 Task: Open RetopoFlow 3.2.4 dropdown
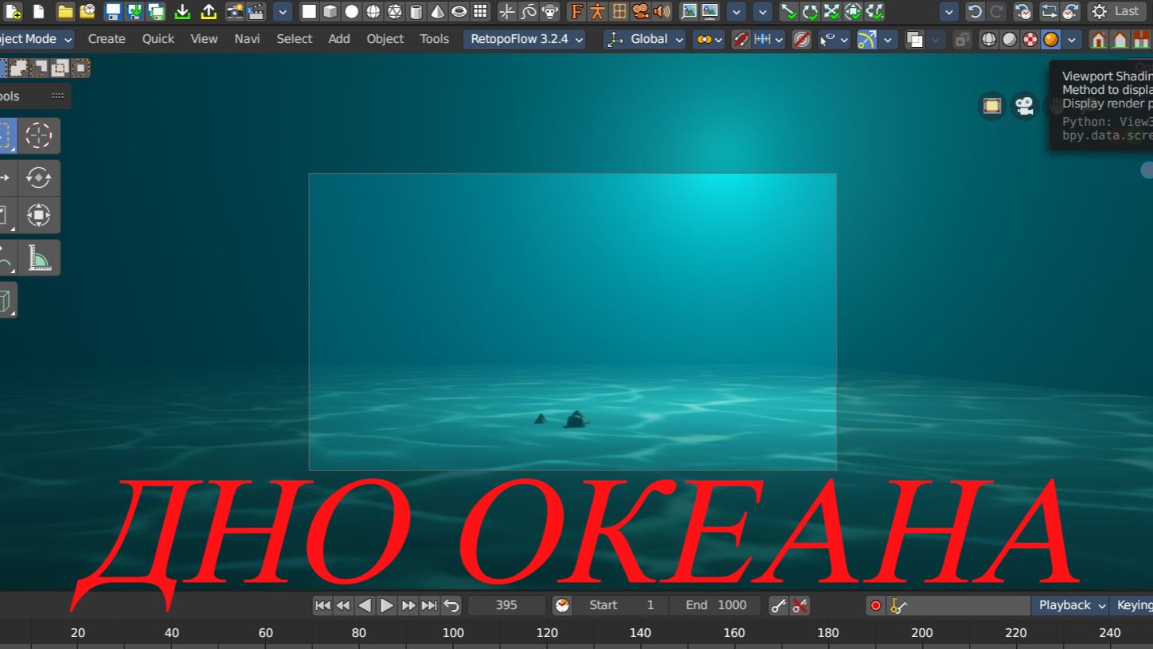[525, 39]
